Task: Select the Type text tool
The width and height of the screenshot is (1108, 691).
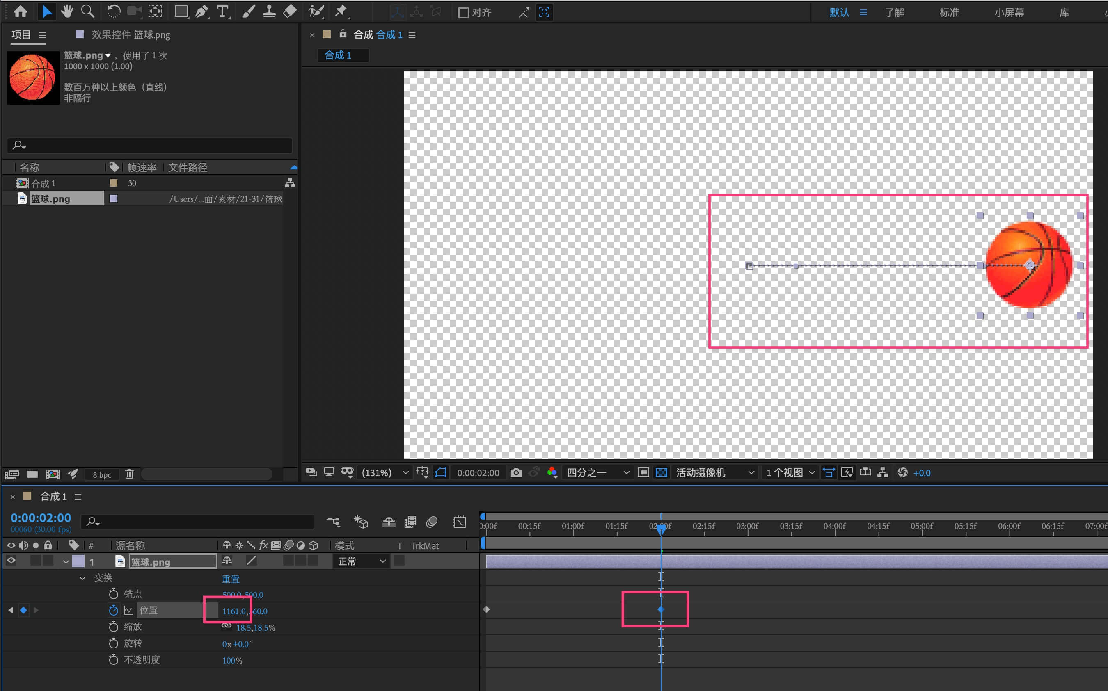Action: coord(222,11)
